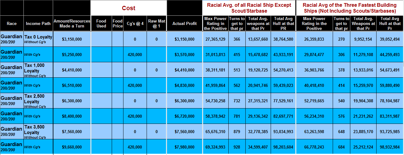Click the cell containing 27,365,129

(215, 39)
